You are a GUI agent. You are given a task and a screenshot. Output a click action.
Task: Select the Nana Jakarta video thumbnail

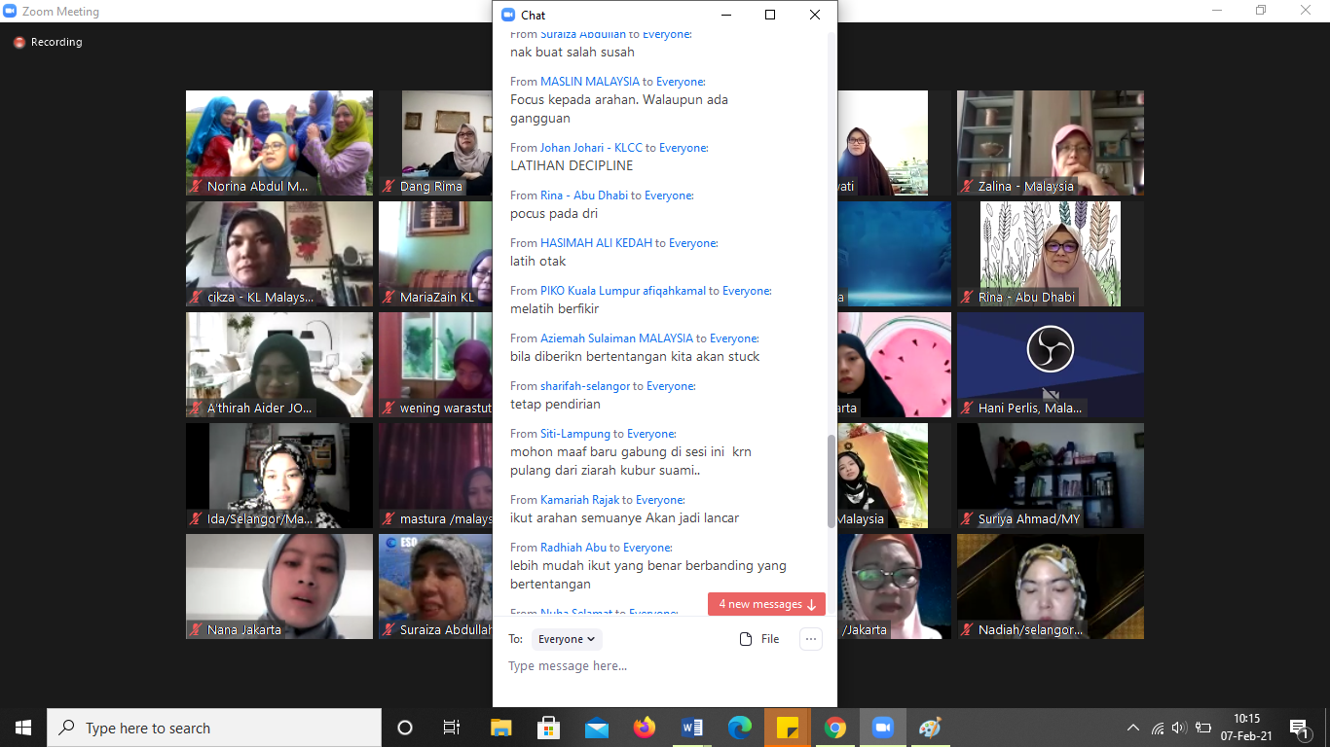tap(279, 586)
